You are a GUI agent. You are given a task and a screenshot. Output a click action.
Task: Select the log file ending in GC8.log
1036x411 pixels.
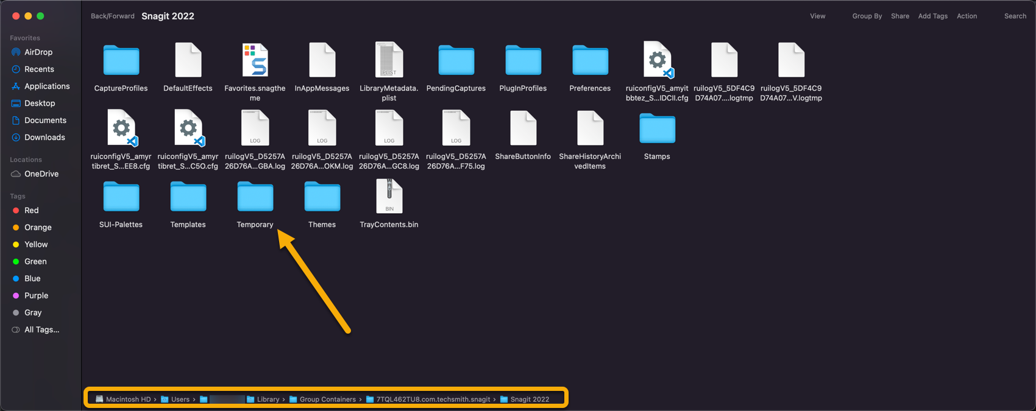click(x=389, y=128)
